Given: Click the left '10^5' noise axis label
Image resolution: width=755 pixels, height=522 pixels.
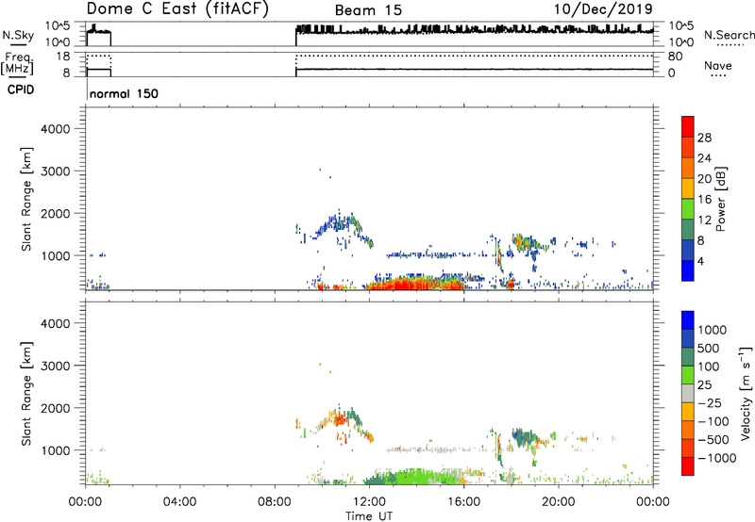Looking at the screenshot, I should 58,25.
